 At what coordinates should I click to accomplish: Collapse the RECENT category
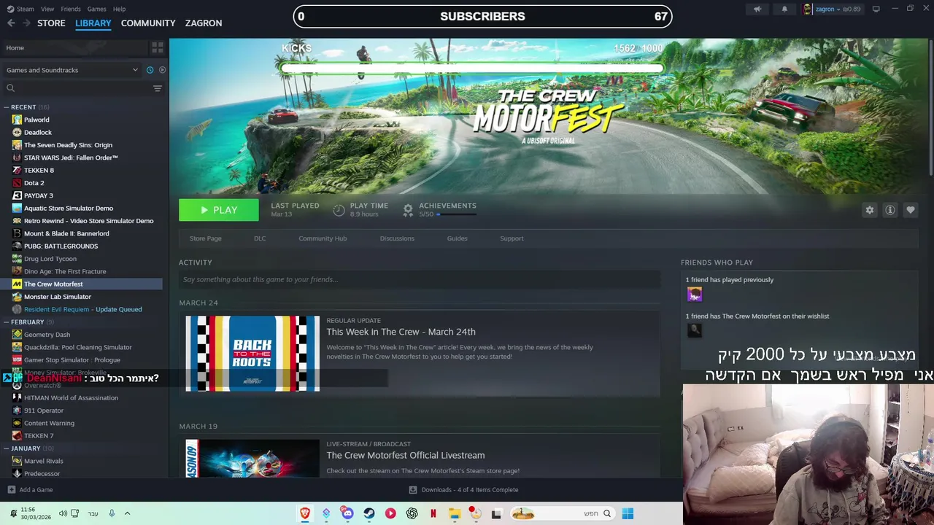coord(6,107)
